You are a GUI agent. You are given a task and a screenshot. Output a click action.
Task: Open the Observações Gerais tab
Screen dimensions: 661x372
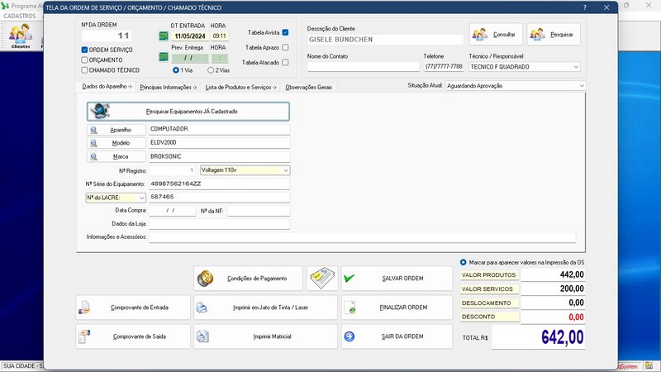310,87
